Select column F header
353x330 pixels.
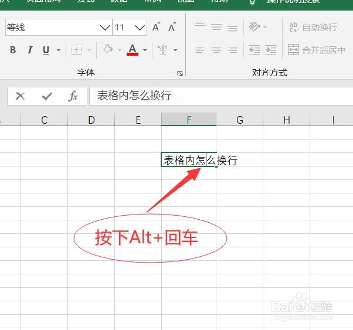189,120
